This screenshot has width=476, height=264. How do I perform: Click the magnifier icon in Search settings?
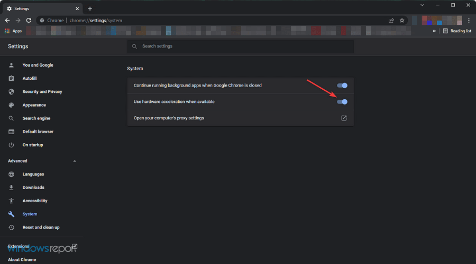[x=134, y=46]
